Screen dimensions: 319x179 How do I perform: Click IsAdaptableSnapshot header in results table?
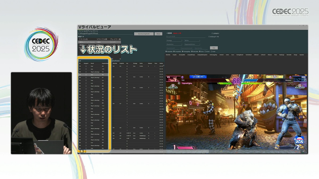pos(202,55)
